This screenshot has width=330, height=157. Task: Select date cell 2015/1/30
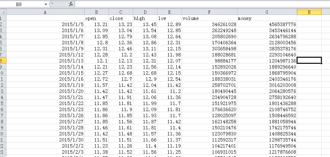coord(45,140)
